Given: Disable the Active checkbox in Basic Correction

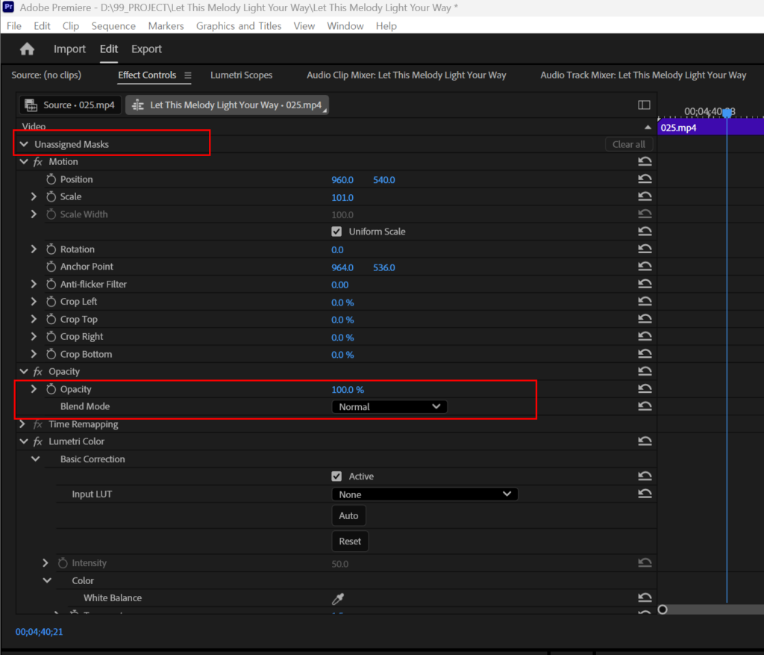Looking at the screenshot, I should pyautogui.click(x=336, y=476).
